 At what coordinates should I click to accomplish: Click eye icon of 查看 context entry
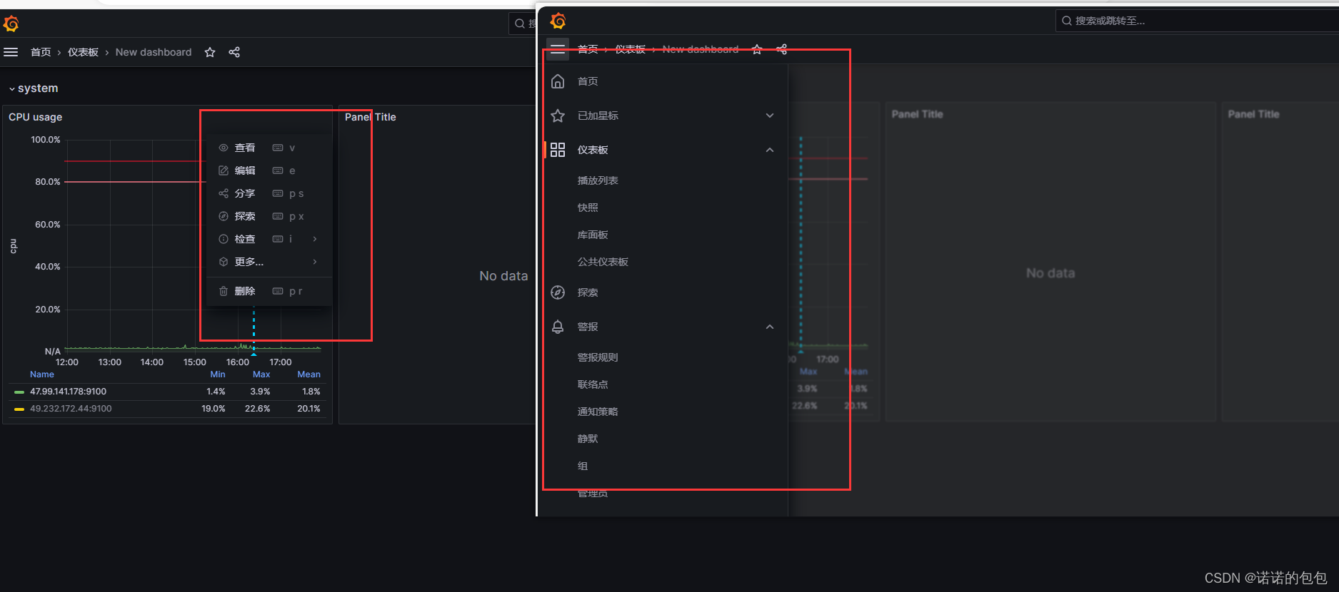click(224, 148)
